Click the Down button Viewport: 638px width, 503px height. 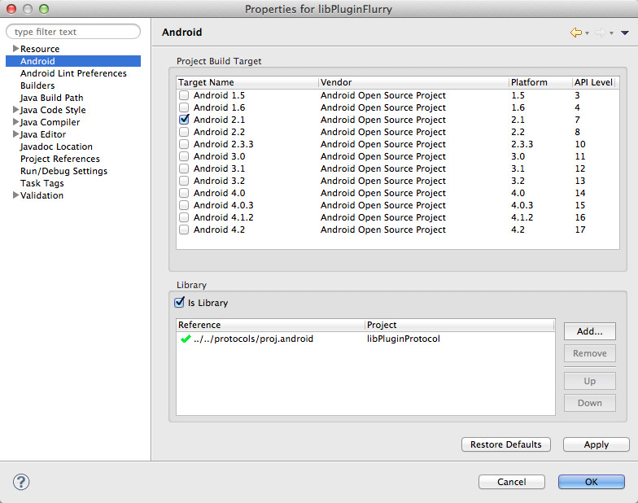[x=589, y=403]
